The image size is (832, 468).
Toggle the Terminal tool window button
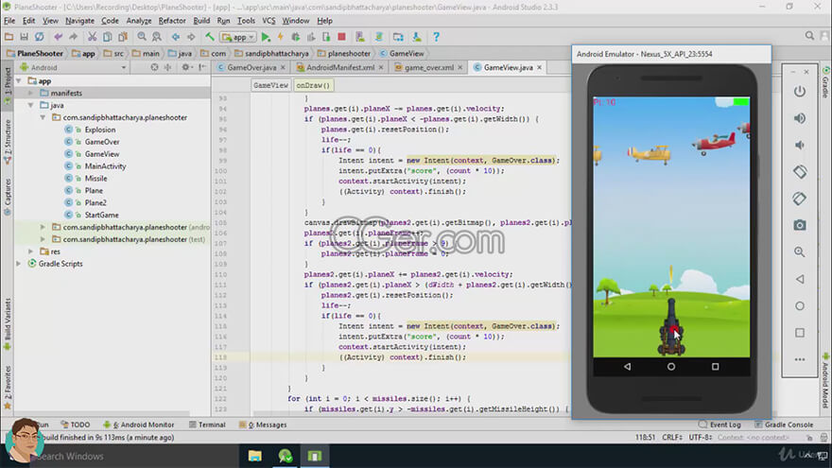tap(207, 425)
